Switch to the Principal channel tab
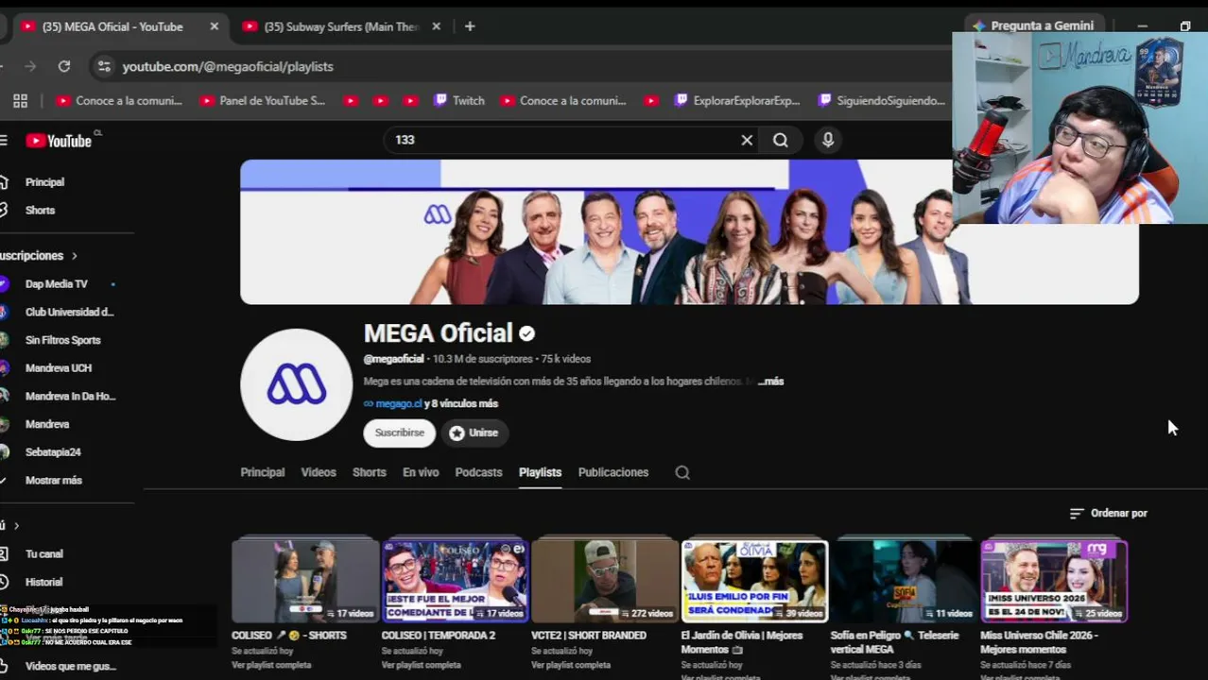Image resolution: width=1208 pixels, height=680 pixels. (262, 472)
